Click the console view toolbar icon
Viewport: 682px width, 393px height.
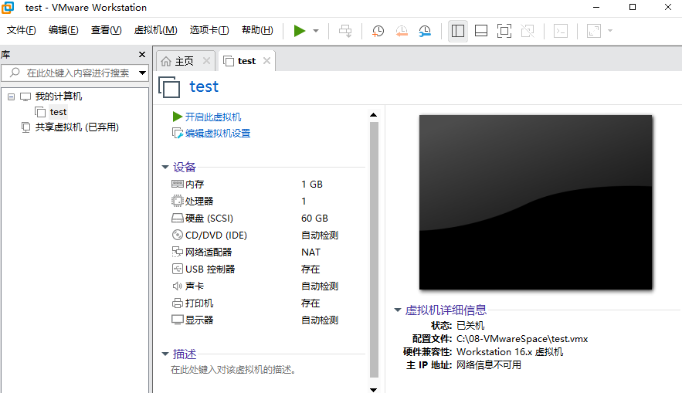[x=561, y=31]
